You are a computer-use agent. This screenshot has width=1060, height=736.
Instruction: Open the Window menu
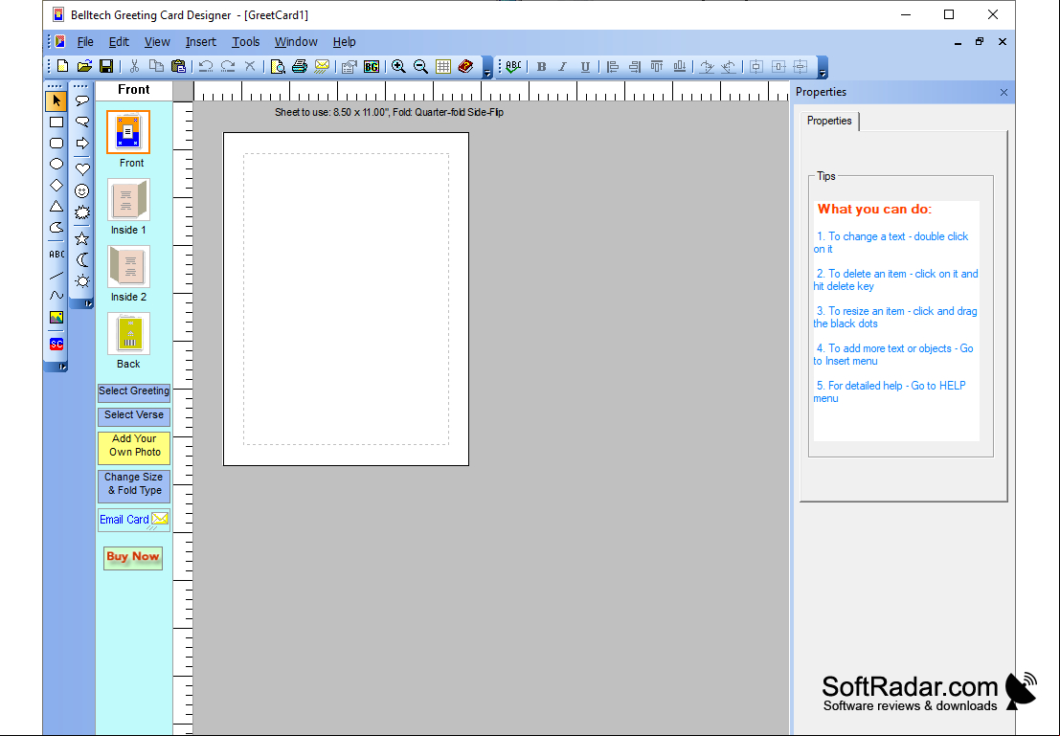(296, 42)
